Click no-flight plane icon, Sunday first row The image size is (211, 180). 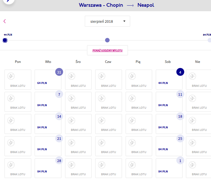192,76
